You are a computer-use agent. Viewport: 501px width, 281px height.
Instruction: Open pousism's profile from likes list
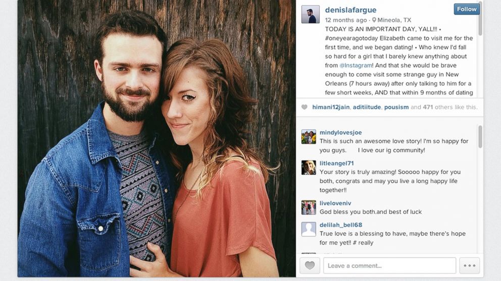click(396, 107)
